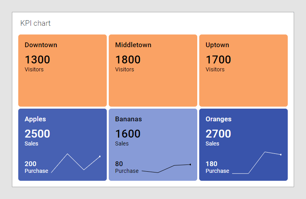This screenshot has height=199, width=306.
Task: Select the Apples tile heading
Action: (x=35, y=119)
